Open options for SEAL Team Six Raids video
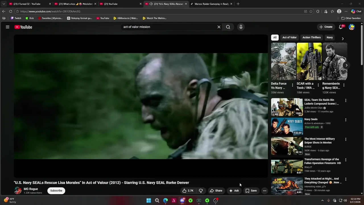The image size is (364, 205). pyautogui.click(x=346, y=101)
